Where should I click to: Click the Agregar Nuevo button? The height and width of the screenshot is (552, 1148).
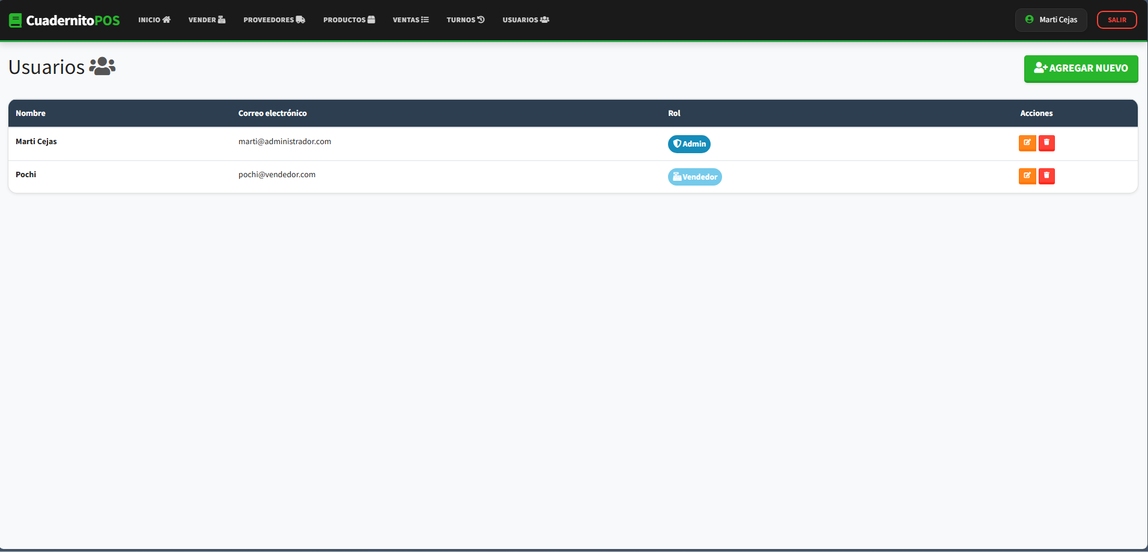click(1081, 68)
